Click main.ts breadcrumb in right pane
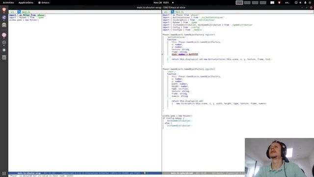 [x=180, y=12]
